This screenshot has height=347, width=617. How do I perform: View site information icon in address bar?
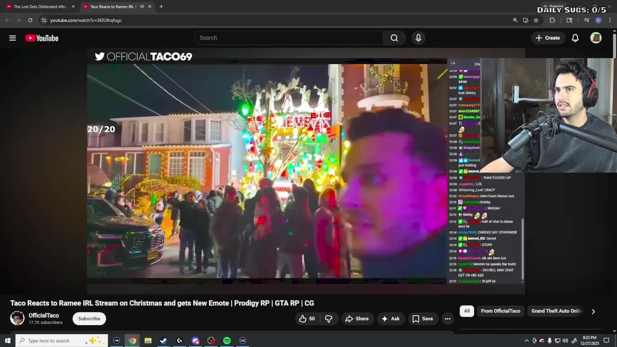43,20
